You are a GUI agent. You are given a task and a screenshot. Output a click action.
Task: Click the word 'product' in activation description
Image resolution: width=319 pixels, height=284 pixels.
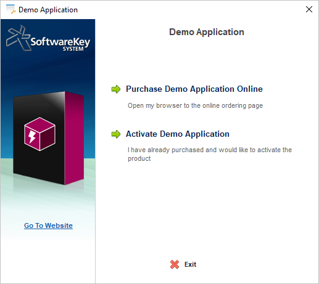(139, 158)
